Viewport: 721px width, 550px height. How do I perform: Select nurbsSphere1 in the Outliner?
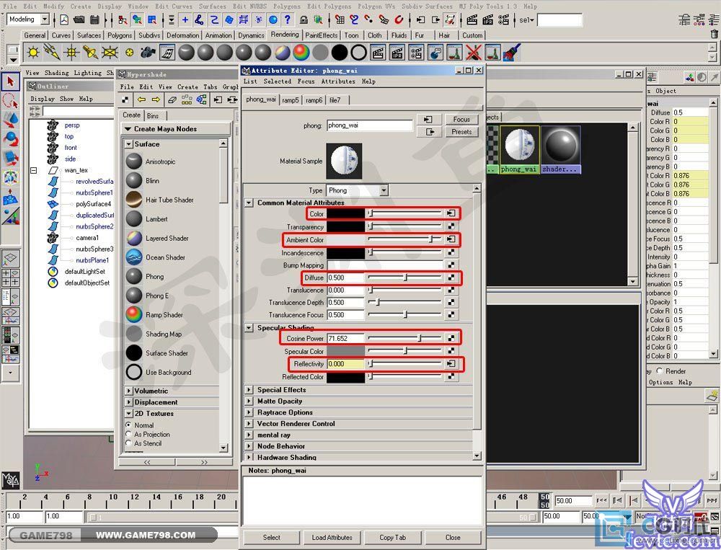(94, 192)
